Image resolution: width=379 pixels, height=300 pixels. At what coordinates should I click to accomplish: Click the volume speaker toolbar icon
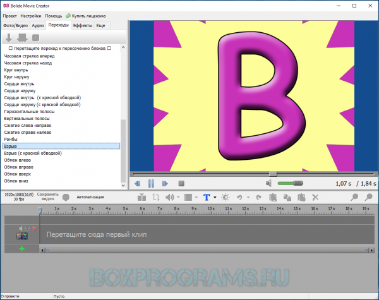coord(170,197)
